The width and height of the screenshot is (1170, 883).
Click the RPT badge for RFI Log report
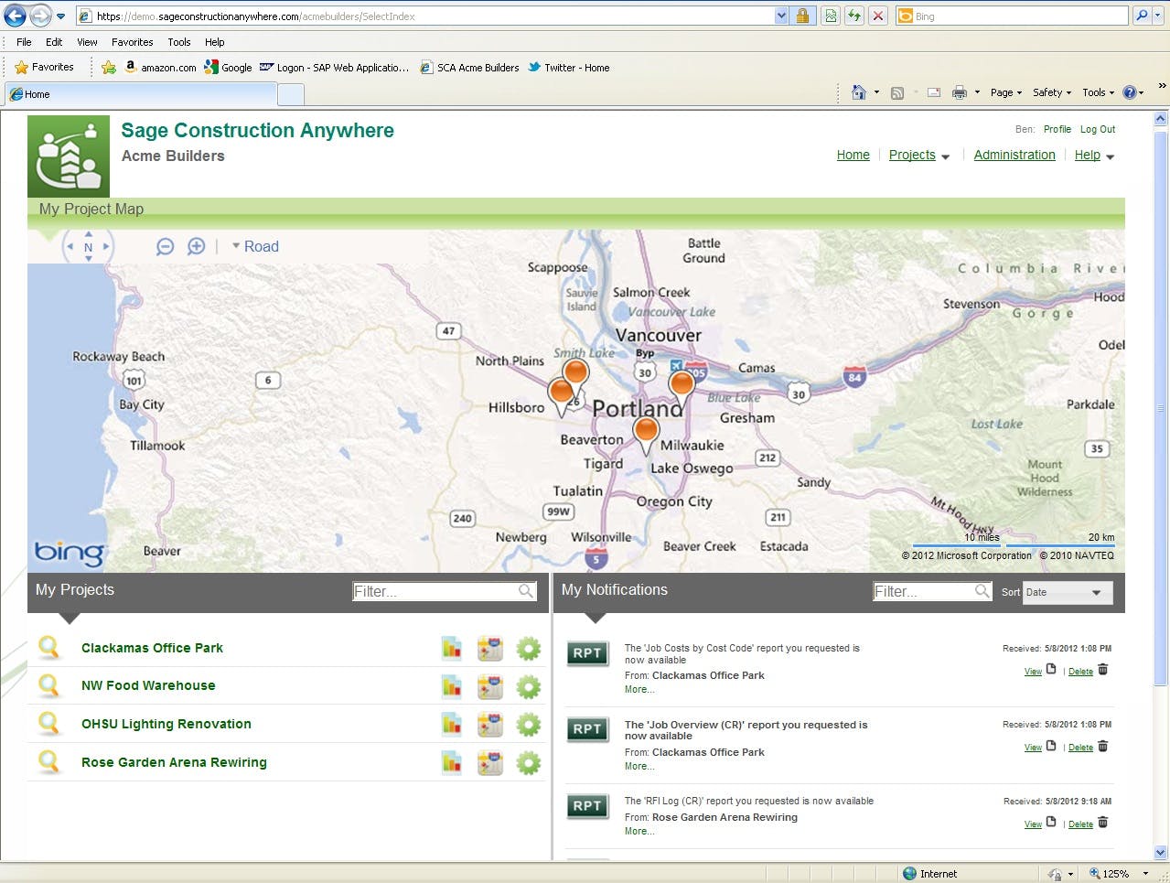pyautogui.click(x=587, y=806)
